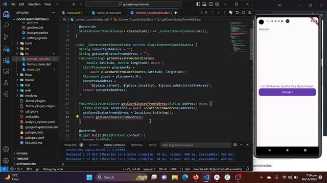
Task: Open Remote Explorer view
Action: [x=6, y=72]
